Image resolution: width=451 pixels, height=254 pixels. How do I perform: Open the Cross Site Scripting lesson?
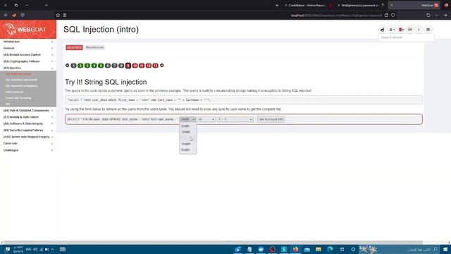pos(18,98)
